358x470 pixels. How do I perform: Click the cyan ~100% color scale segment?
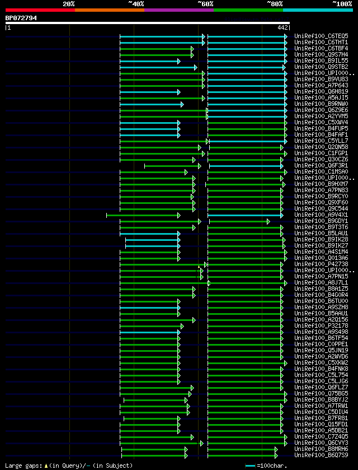pyautogui.click(x=318, y=10)
